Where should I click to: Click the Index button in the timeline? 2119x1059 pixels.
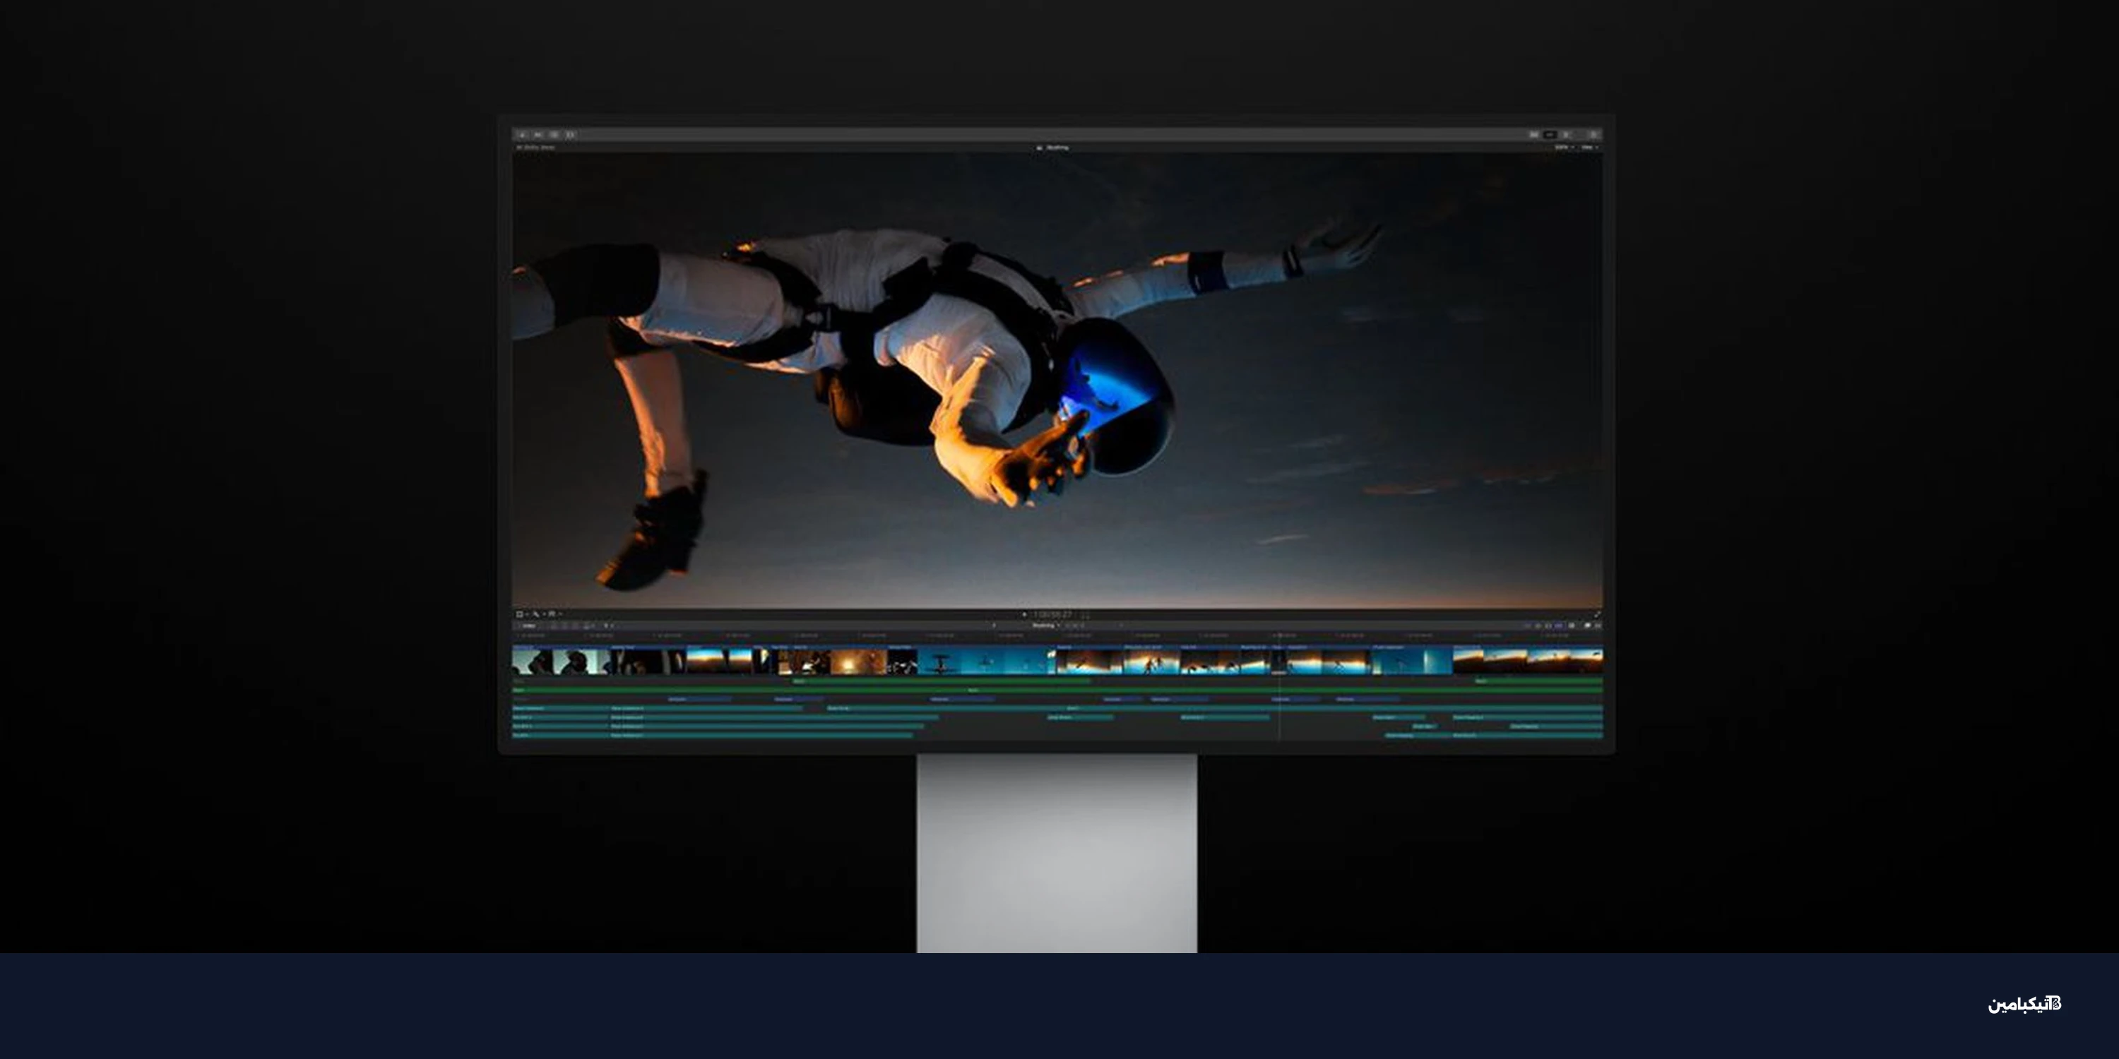(x=529, y=626)
